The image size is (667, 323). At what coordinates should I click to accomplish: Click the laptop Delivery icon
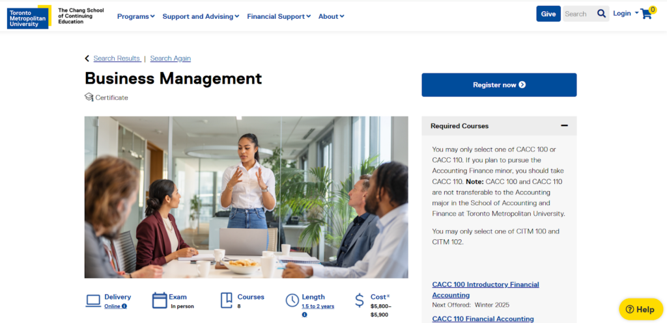[93, 301]
